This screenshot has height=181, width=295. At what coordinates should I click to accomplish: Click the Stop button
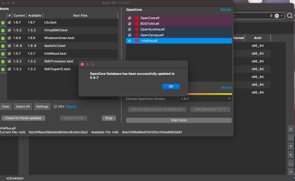pyautogui.click(x=109, y=118)
